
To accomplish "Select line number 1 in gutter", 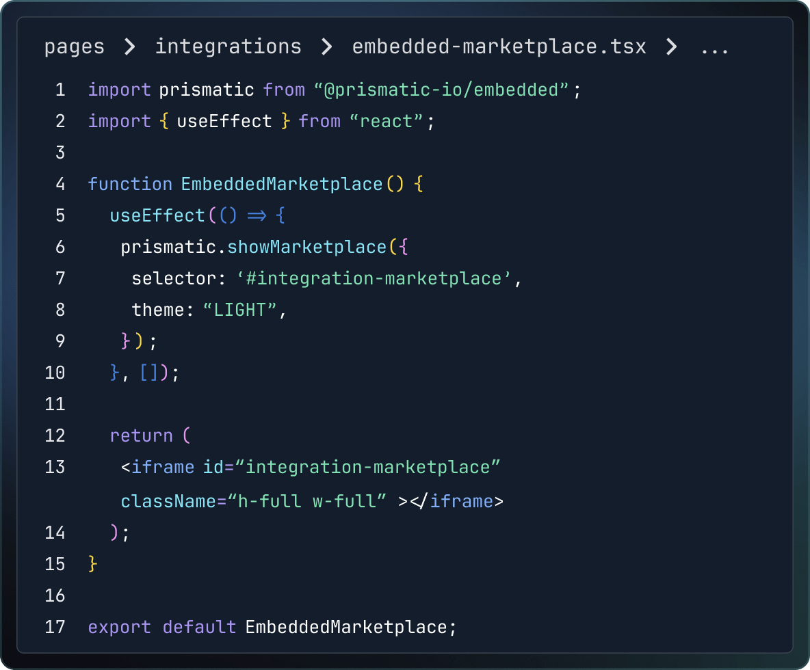I will pyautogui.click(x=60, y=90).
